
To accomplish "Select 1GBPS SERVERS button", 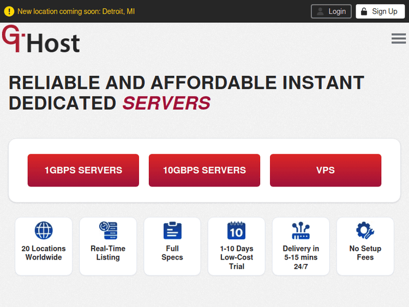I will pyautogui.click(x=83, y=170).
